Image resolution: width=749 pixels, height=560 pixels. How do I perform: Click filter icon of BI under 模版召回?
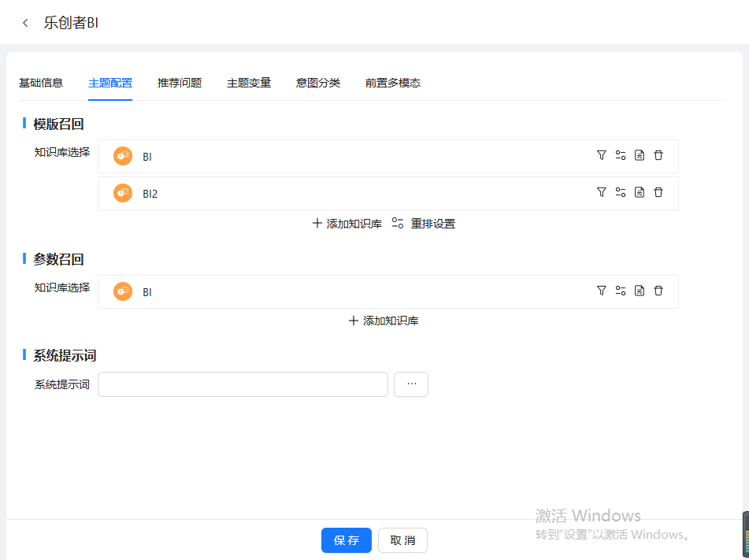602,156
